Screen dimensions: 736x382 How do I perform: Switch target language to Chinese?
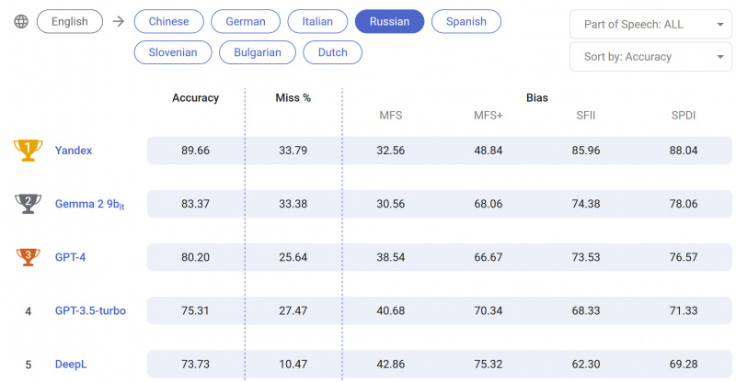pyautogui.click(x=167, y=21)
